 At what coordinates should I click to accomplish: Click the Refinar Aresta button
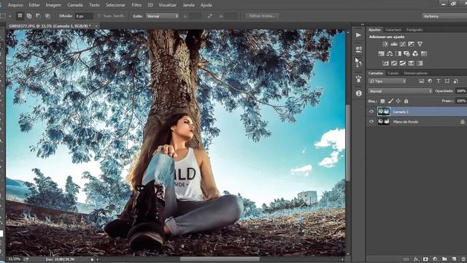pyautogui.click(x=262, y=16)
